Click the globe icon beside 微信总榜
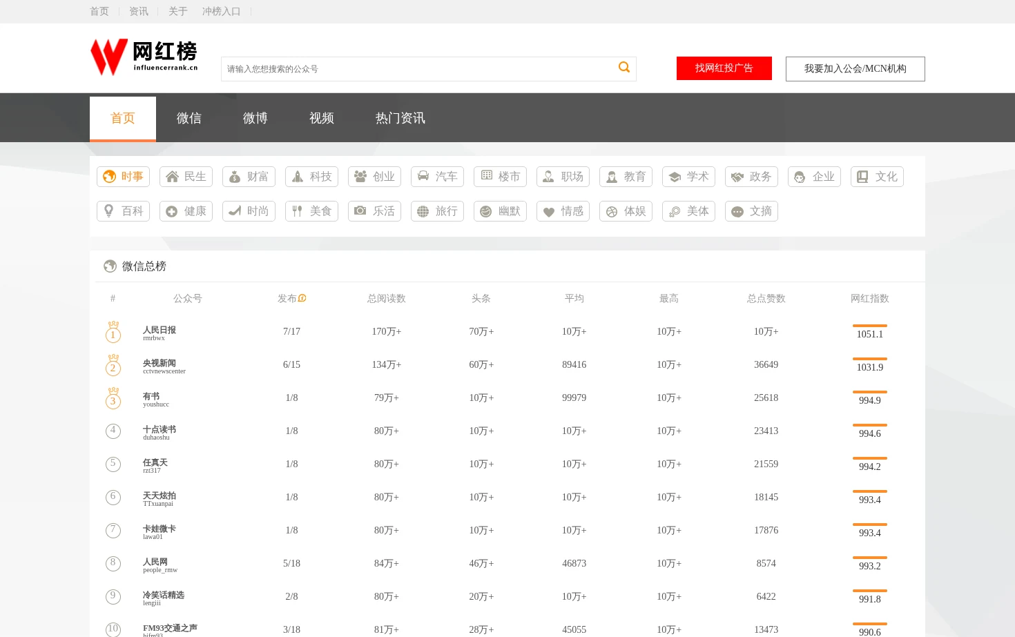 click(110, 266)
